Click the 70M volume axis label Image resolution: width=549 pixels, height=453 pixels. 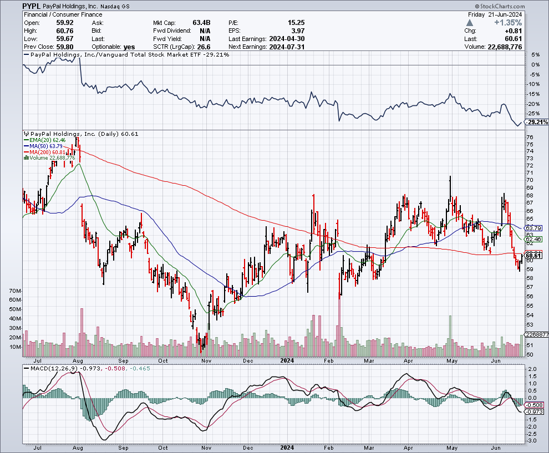(x=16, y=291)
